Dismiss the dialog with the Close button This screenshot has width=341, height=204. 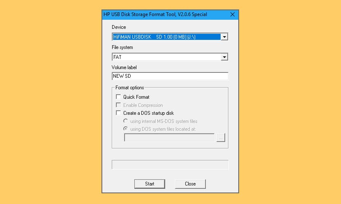(190, 184)
